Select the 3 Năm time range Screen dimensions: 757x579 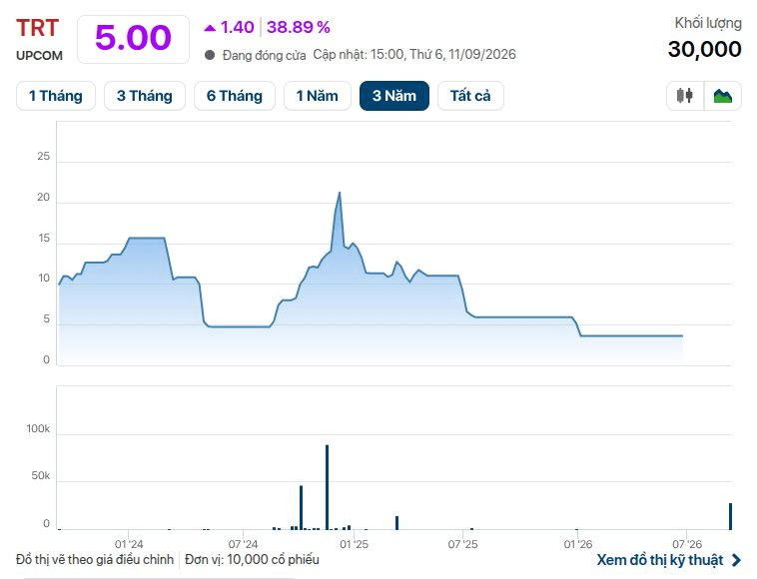(393, 96)
